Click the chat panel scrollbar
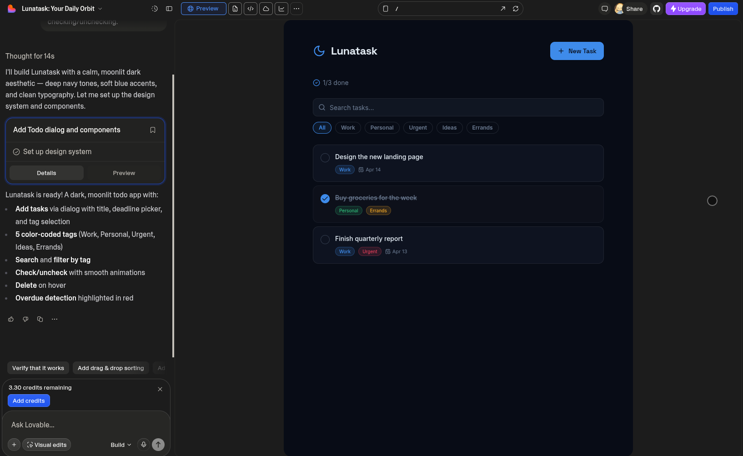This screenshot has width=743, height=456. [173, 216]
